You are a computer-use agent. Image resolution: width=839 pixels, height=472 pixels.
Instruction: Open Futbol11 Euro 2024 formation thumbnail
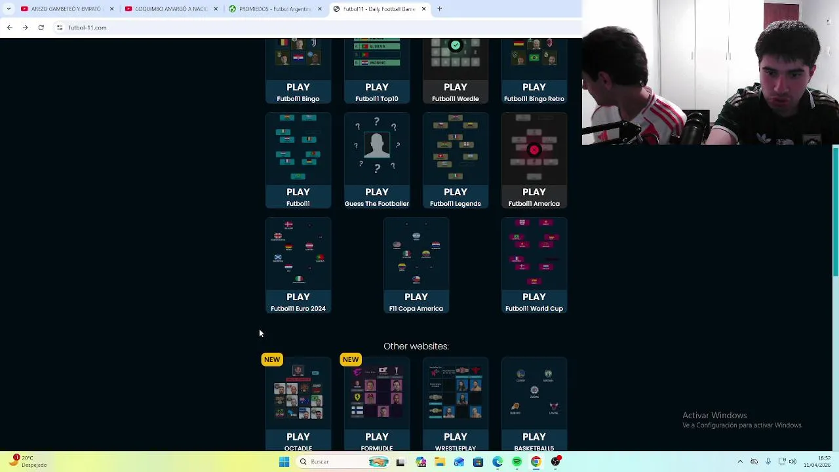click(298, 252)
